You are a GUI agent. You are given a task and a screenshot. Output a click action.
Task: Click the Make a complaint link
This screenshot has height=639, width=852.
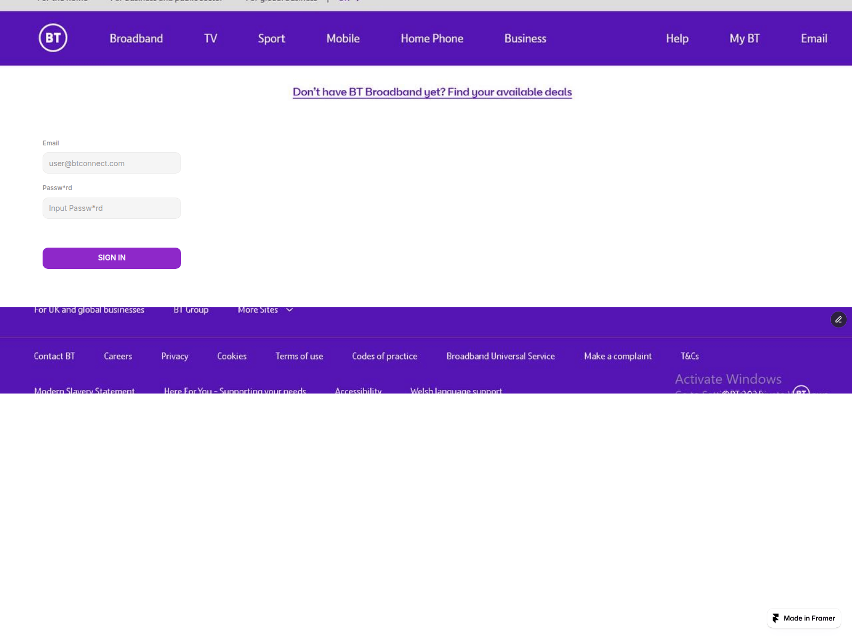click(618, 356)
